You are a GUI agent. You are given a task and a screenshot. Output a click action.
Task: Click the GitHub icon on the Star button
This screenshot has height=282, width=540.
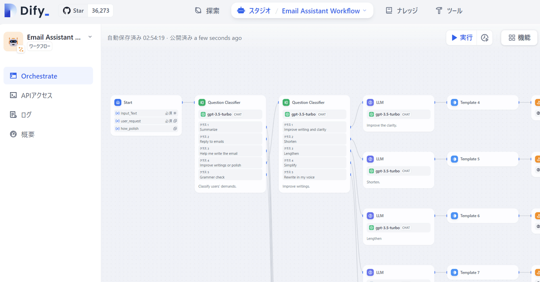click(x=66, y=11)
